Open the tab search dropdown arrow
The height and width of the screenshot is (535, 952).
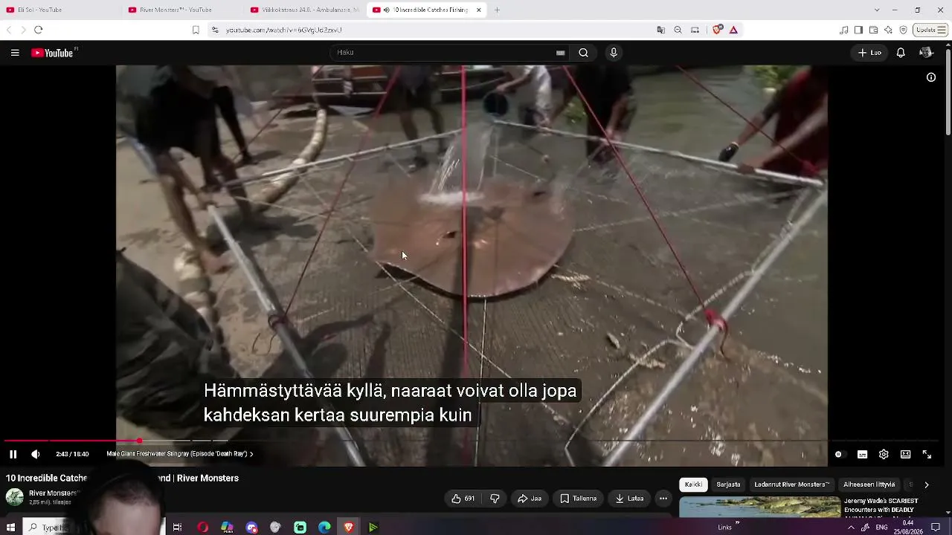tap(877, 10)
